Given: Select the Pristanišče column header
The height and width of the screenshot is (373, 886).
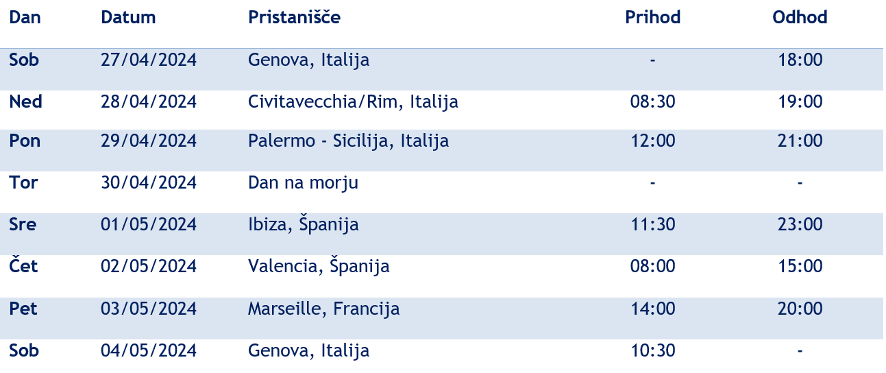Looking at the screenshot, I should [294, 18].
